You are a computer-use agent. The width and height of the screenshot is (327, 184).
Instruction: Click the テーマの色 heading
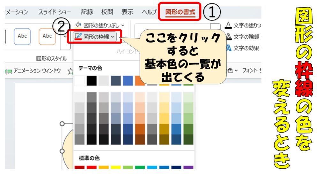coord(90,68)
